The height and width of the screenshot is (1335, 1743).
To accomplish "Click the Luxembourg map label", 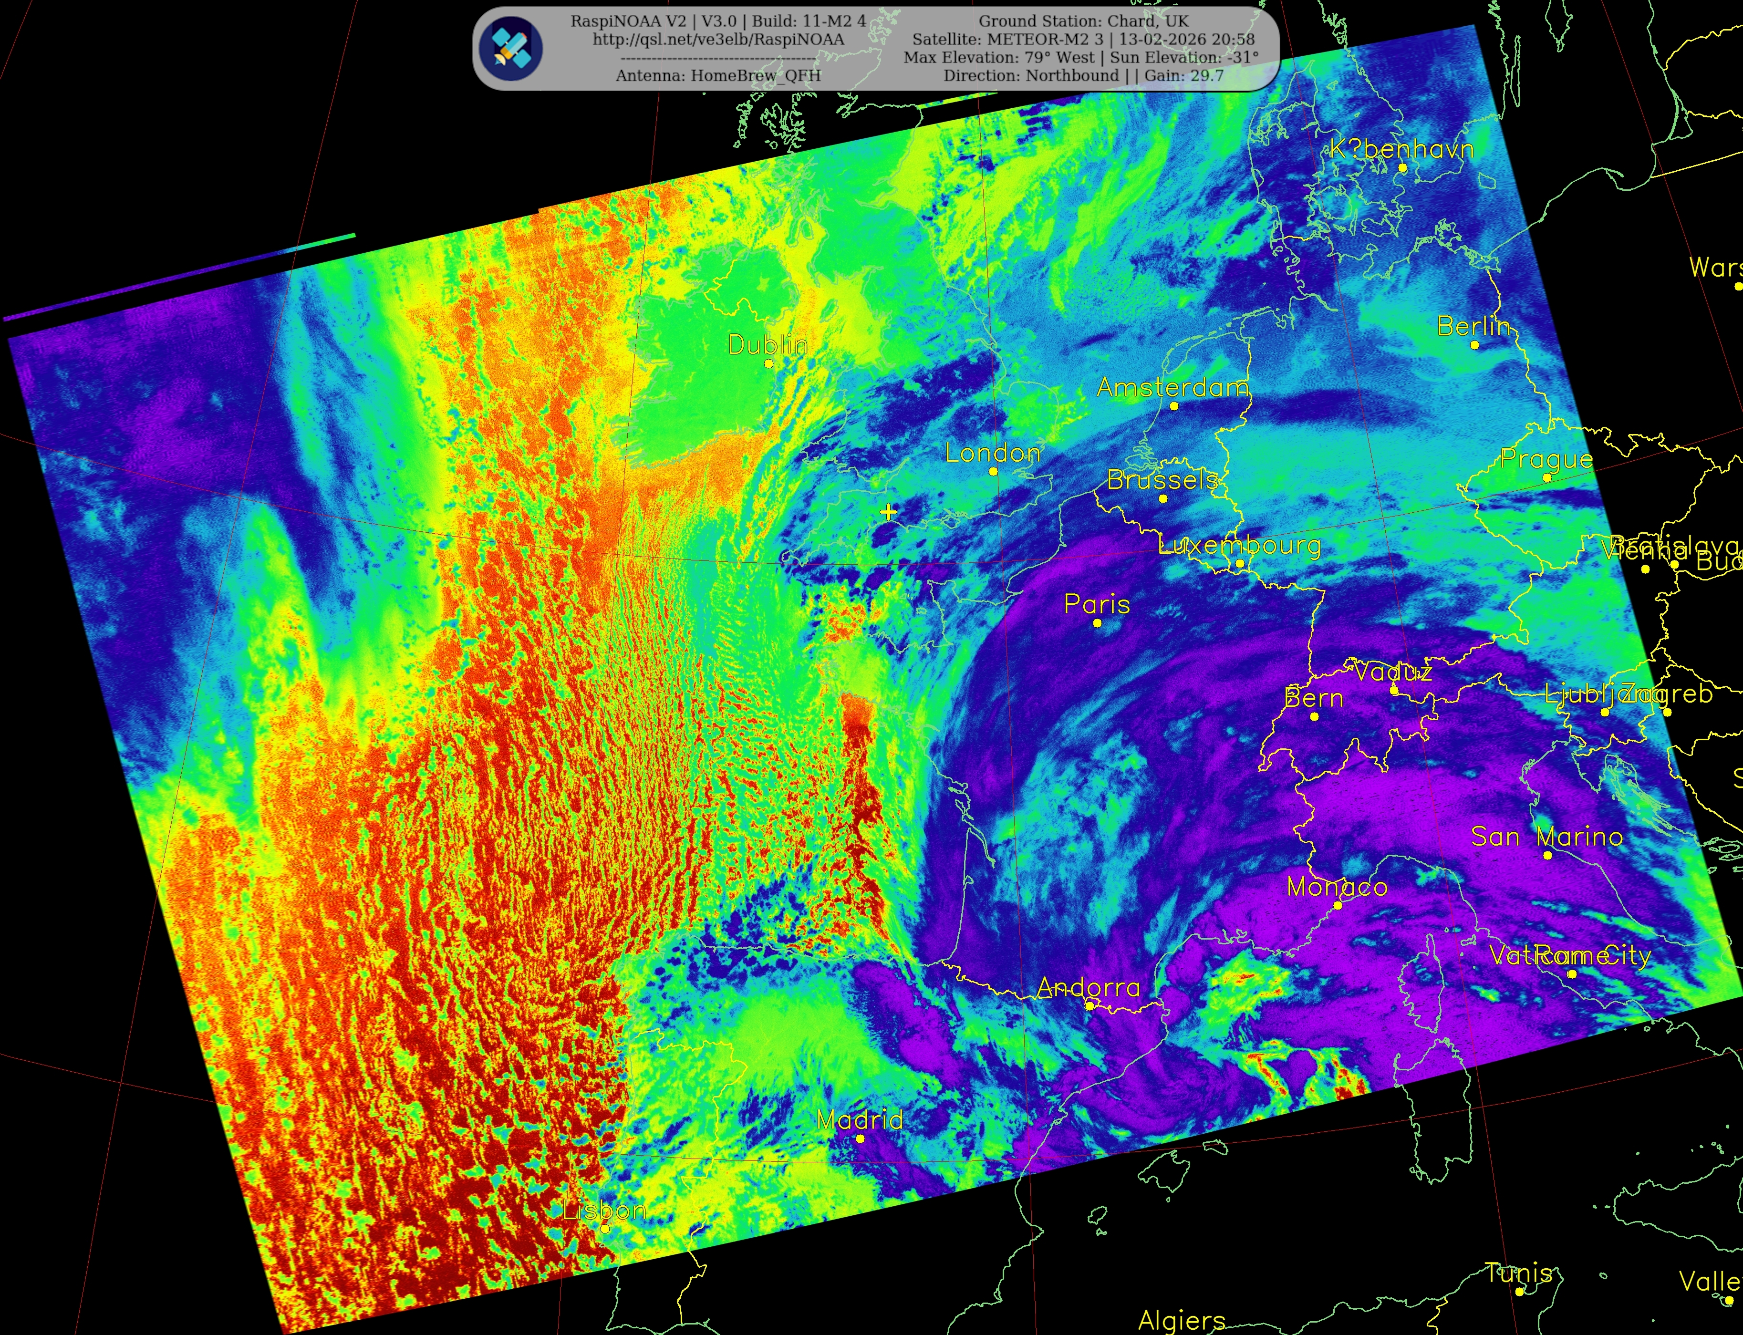I will click(x=1239, y=545).
